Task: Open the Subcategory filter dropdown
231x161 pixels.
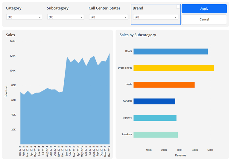Action: (x=65, y=17)
